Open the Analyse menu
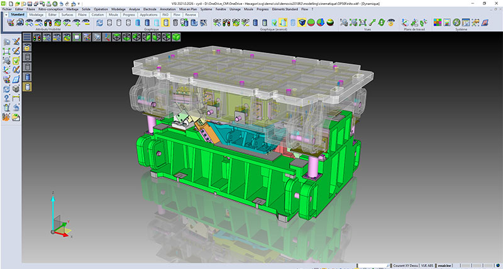Screen dimensions: 503x269 click(x=133, y=9)
